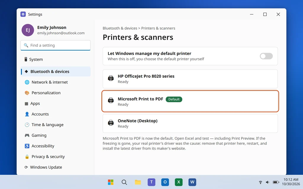This screenshot has height=189, width=303.
Task: Click the OneNote (Desktop) printer icon
Action: [111, 123]
